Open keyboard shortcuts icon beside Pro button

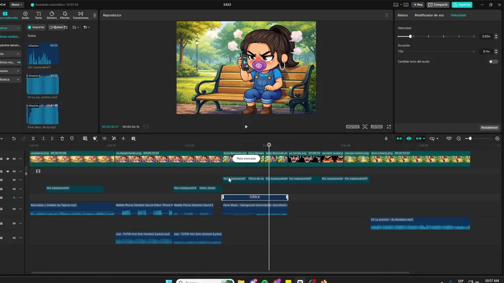point(406,5)
